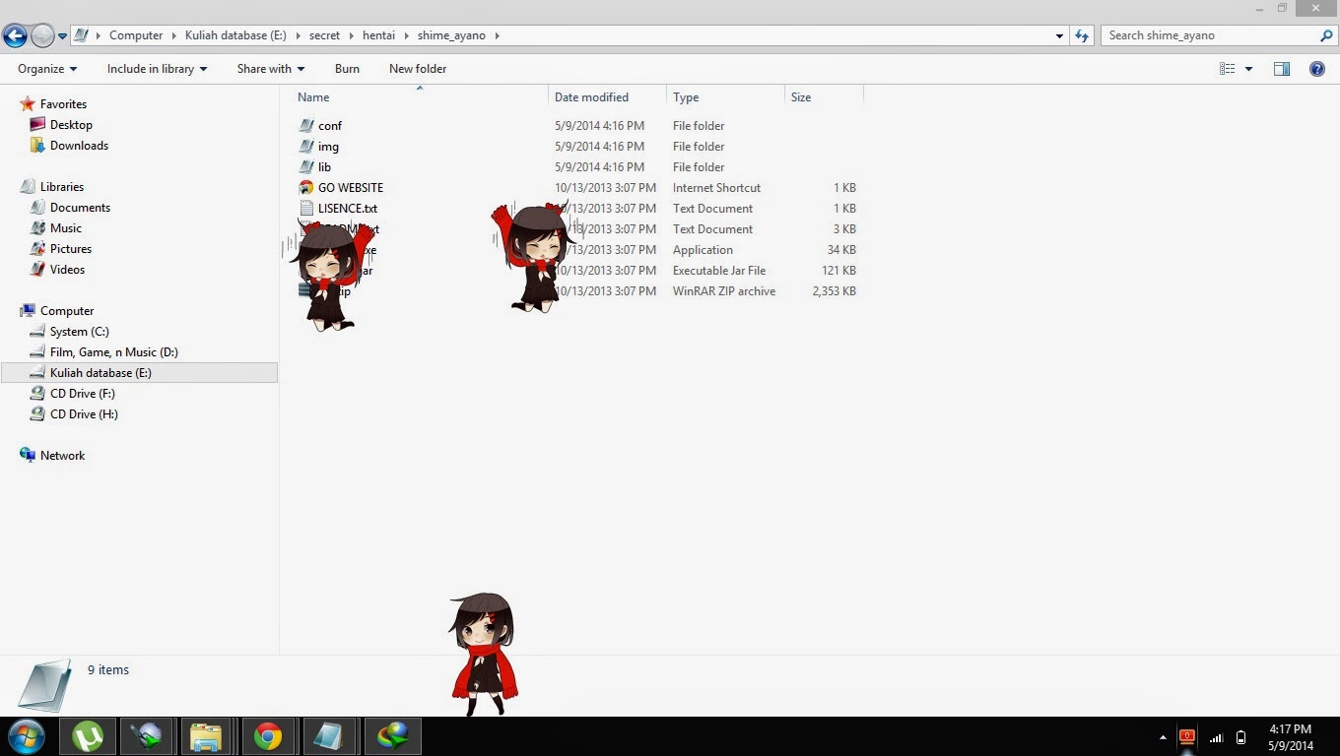Click the Shimeji icon in system tray
The height and width of the screenshot is (756, 1340).
pos(1187,735)
